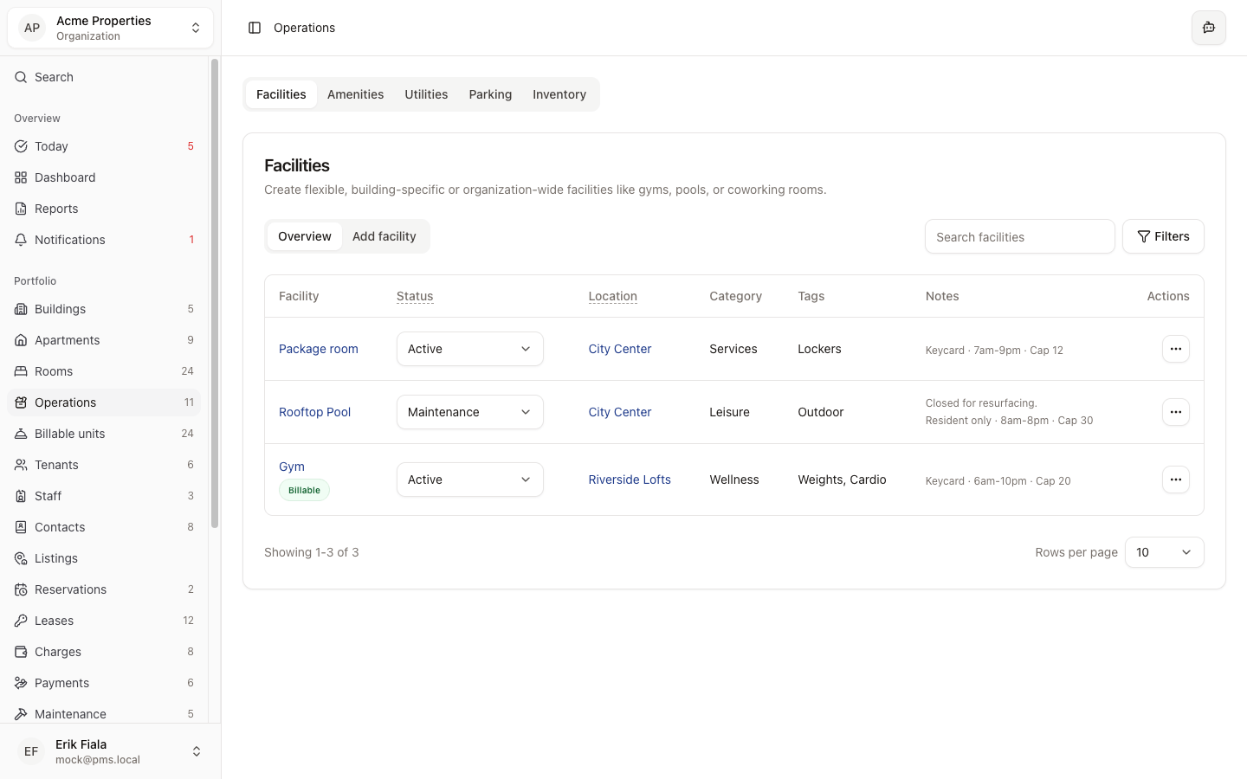This screenshot has height=779, width=1247.
Task: Toggle the sidebar panel icon
Action: tap(255, 28)
